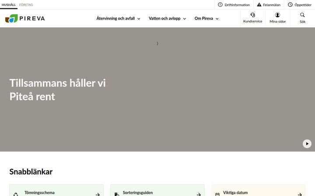The width and height of the screenshot is (315, 196).
Task: Play the hero video
Action: tap(307, 144)
